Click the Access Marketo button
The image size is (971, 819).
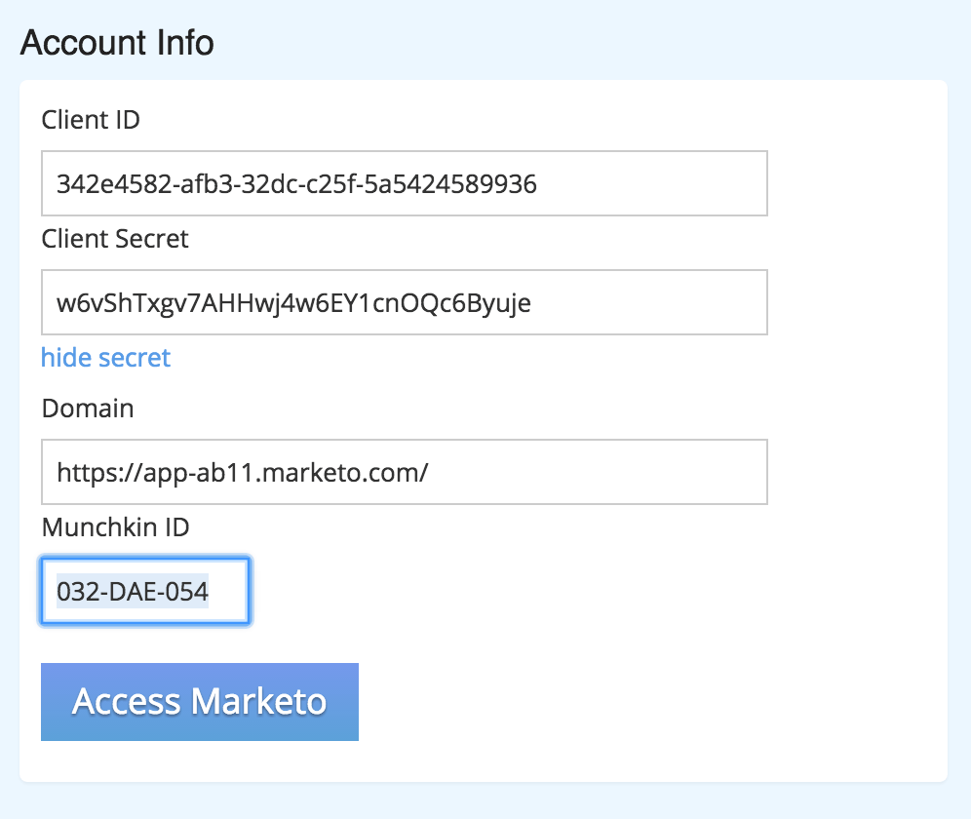coord(200,701)
